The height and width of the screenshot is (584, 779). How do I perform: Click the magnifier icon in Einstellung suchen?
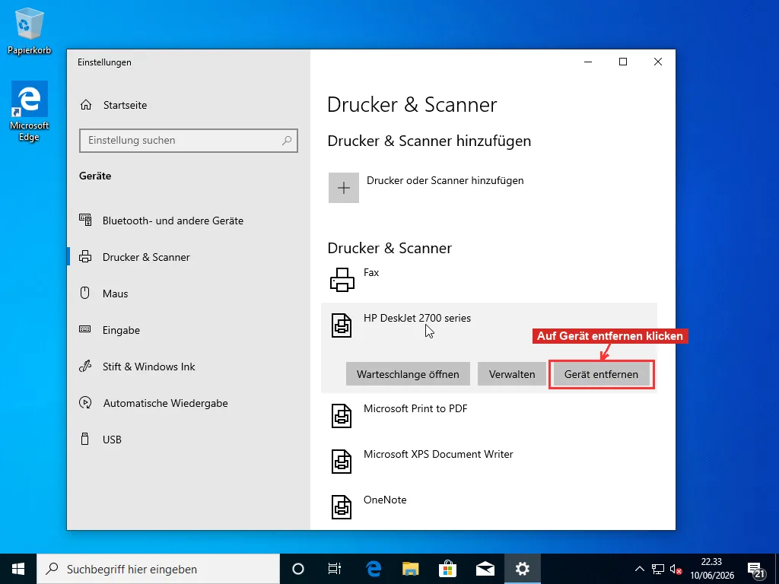pyautogui.click(x=287, y=141)
